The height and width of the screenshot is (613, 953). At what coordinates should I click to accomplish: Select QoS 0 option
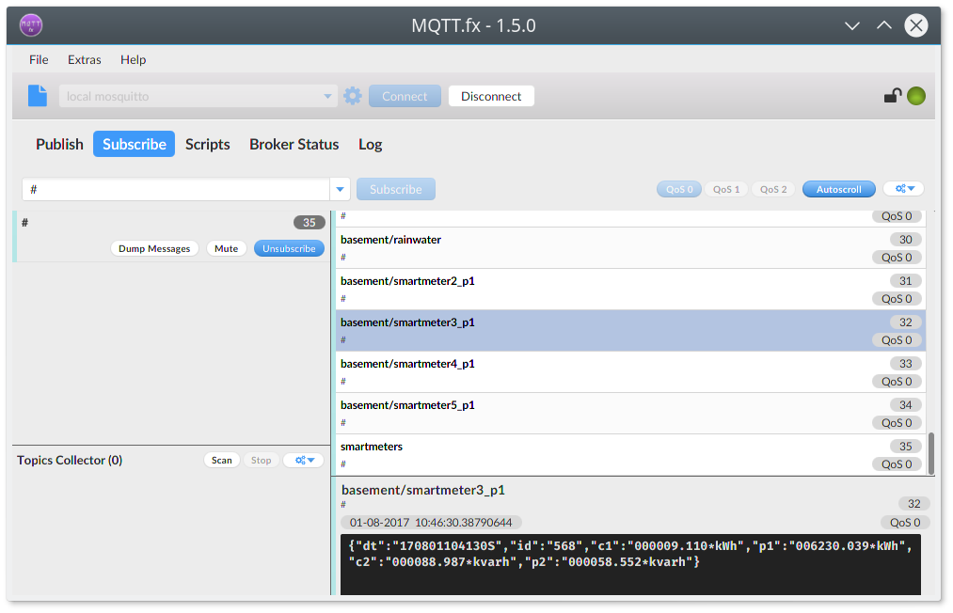click(679, 189)
